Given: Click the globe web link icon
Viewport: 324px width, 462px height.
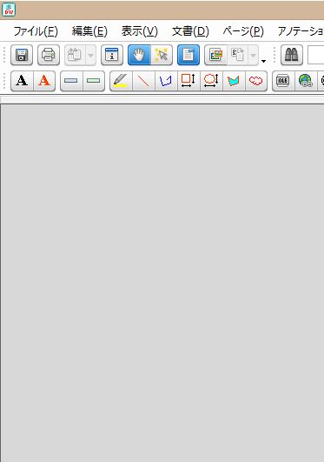Looking at the screenshot, I should tap(306, 80).
